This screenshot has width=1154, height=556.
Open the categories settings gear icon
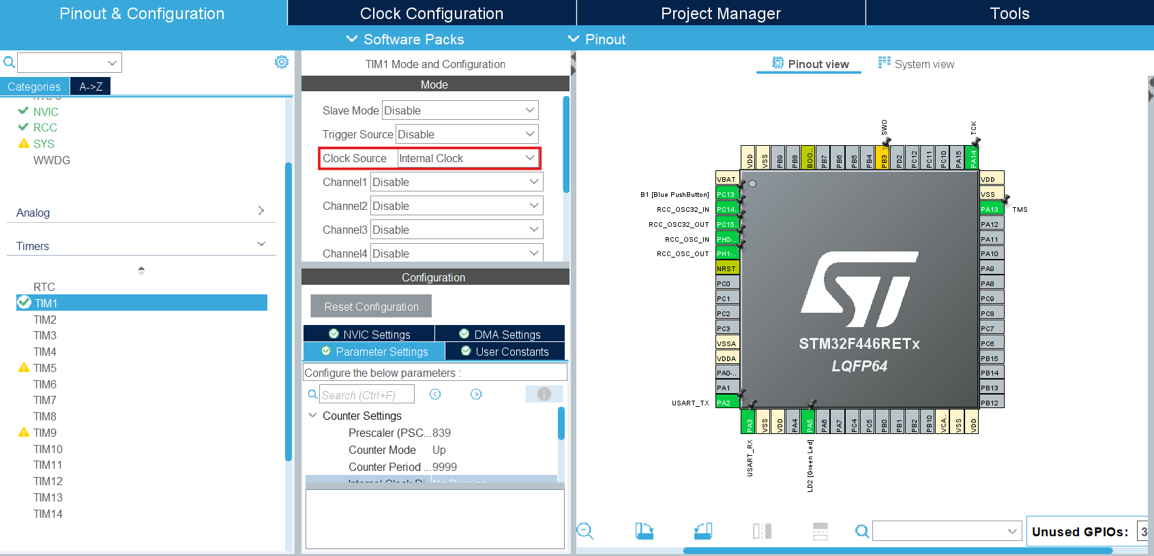pyautogui.click(x=281, y=63)
